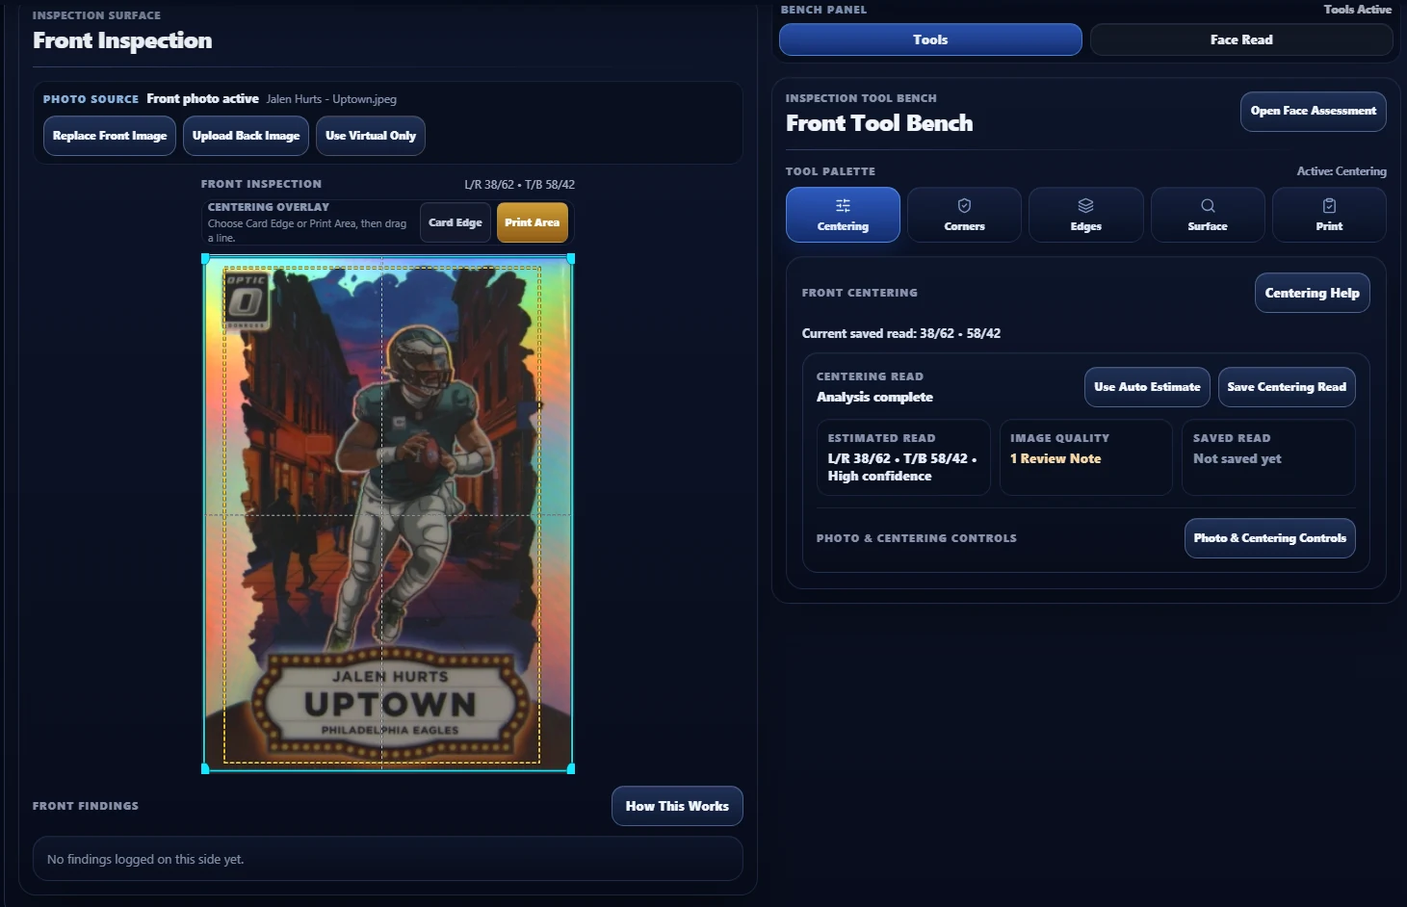This screenshot has width=1407, height=907.
Task: Choose Use Virtual Only option
Action: click(x=371, y=136)
